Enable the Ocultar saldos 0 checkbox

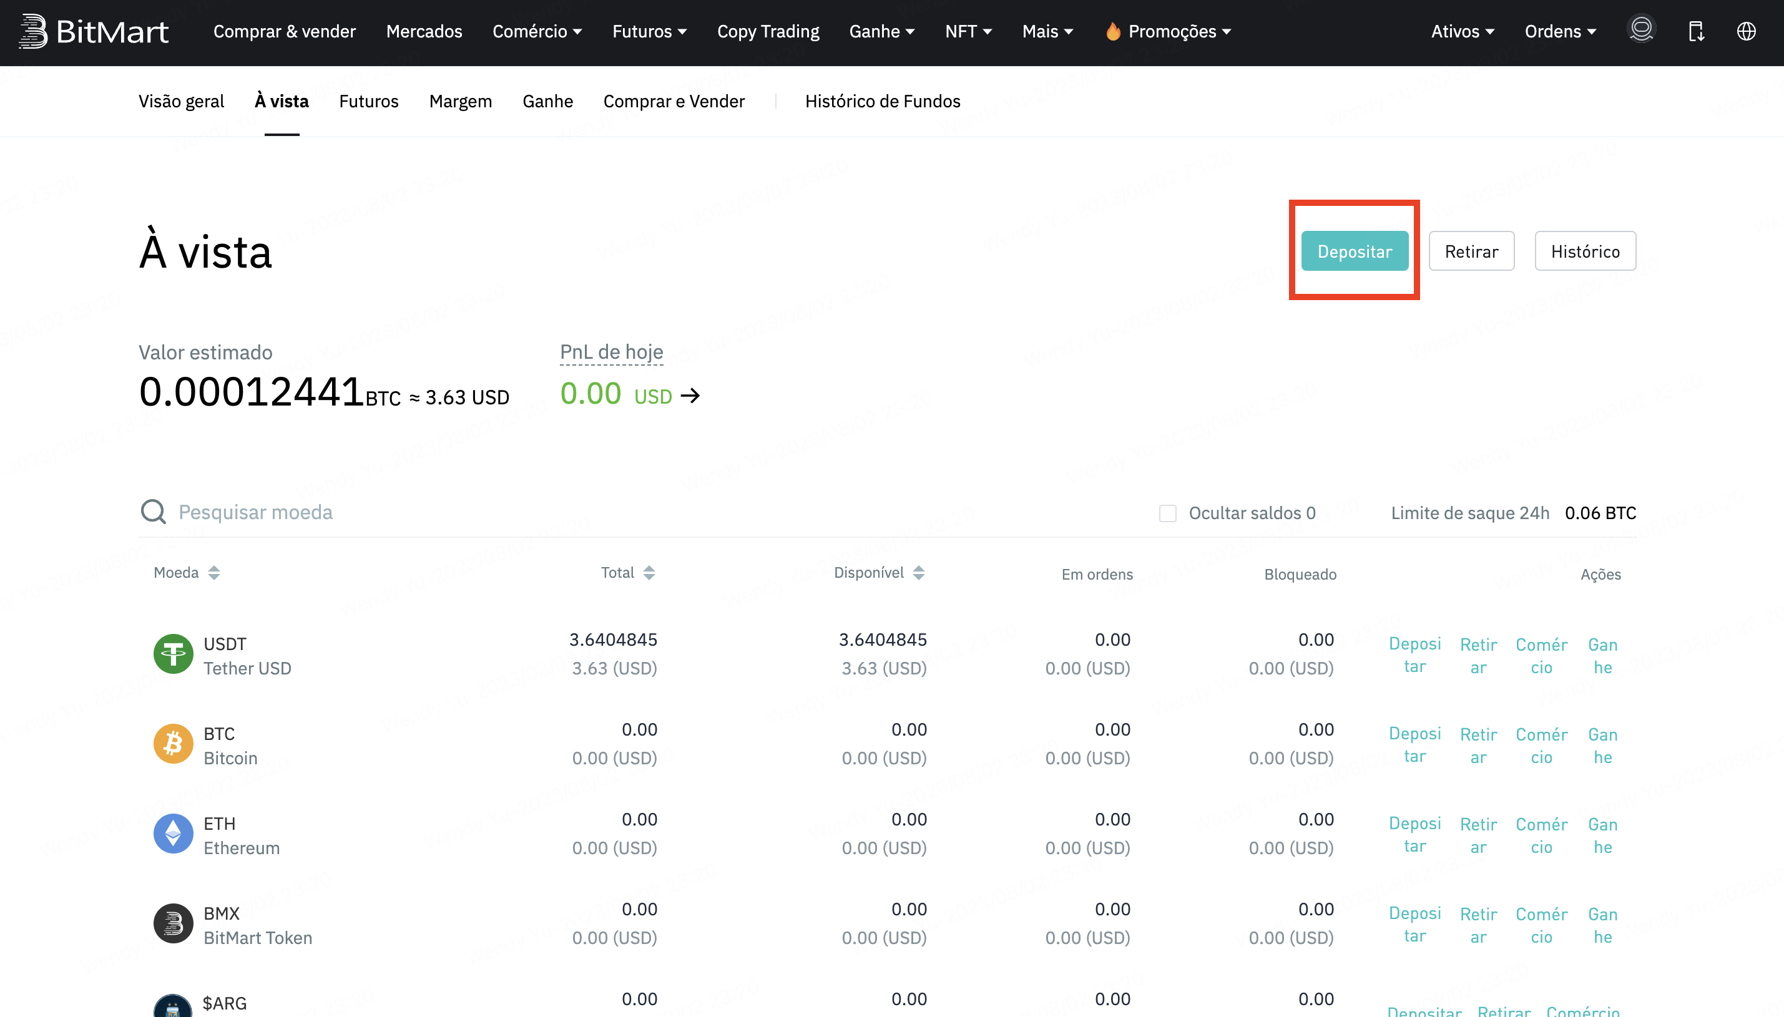1168,513
